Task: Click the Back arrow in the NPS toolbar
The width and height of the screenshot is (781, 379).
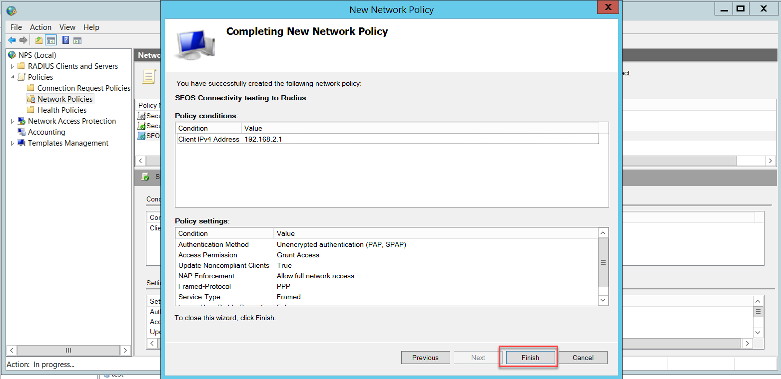Action: 12,40
